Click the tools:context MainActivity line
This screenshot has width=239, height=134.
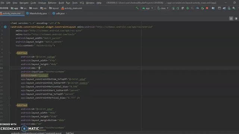click(35, 45)
